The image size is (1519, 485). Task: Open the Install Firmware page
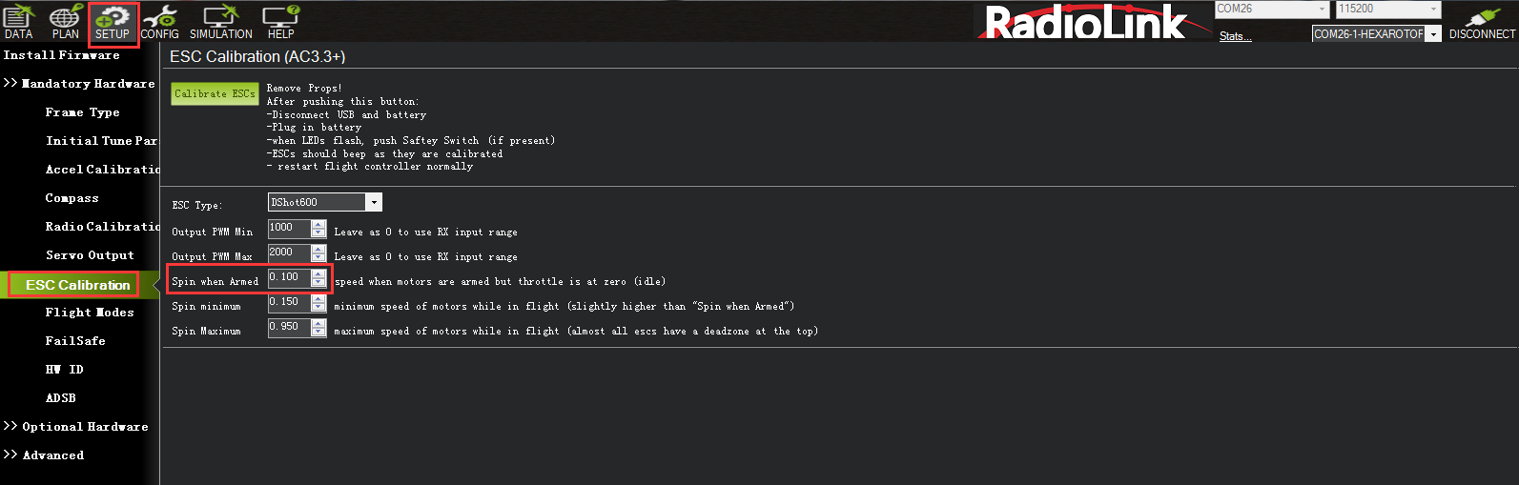tap(62, 55)
